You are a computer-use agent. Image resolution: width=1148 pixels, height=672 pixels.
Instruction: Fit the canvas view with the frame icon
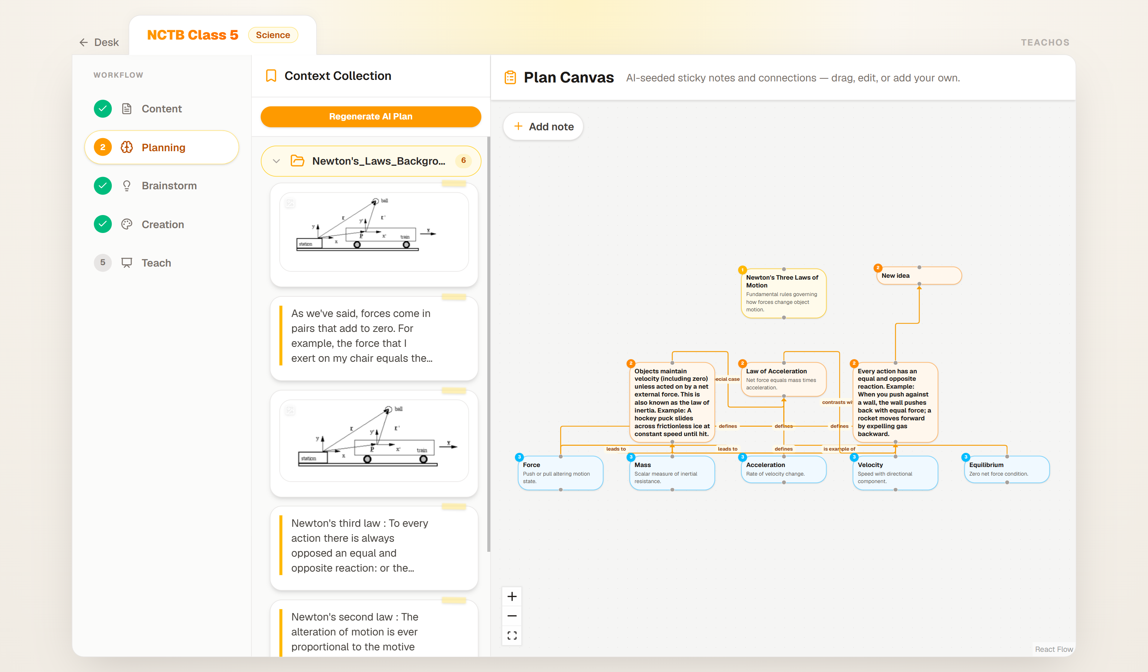512,635
